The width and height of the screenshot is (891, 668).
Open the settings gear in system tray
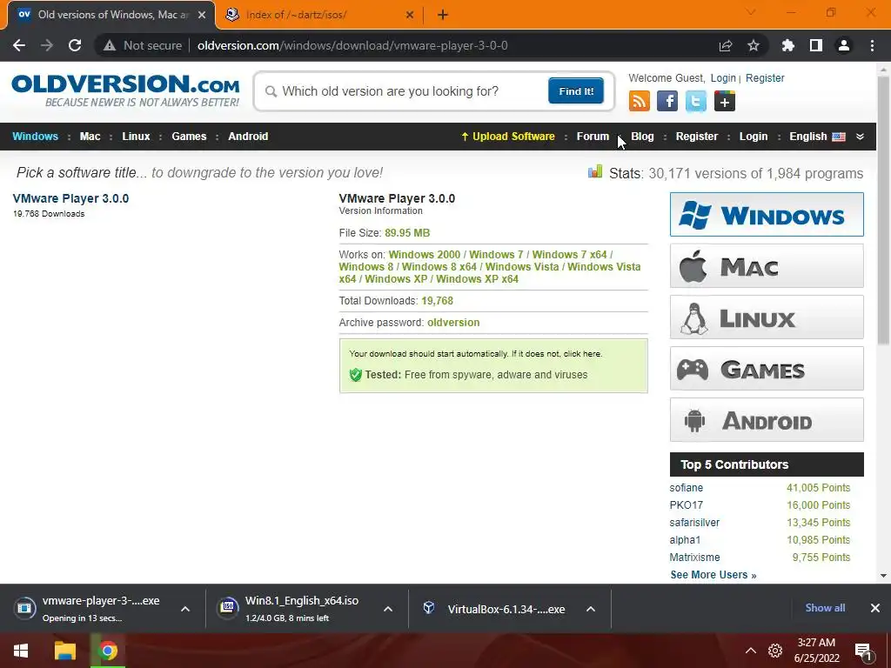[x=775, y=651]
